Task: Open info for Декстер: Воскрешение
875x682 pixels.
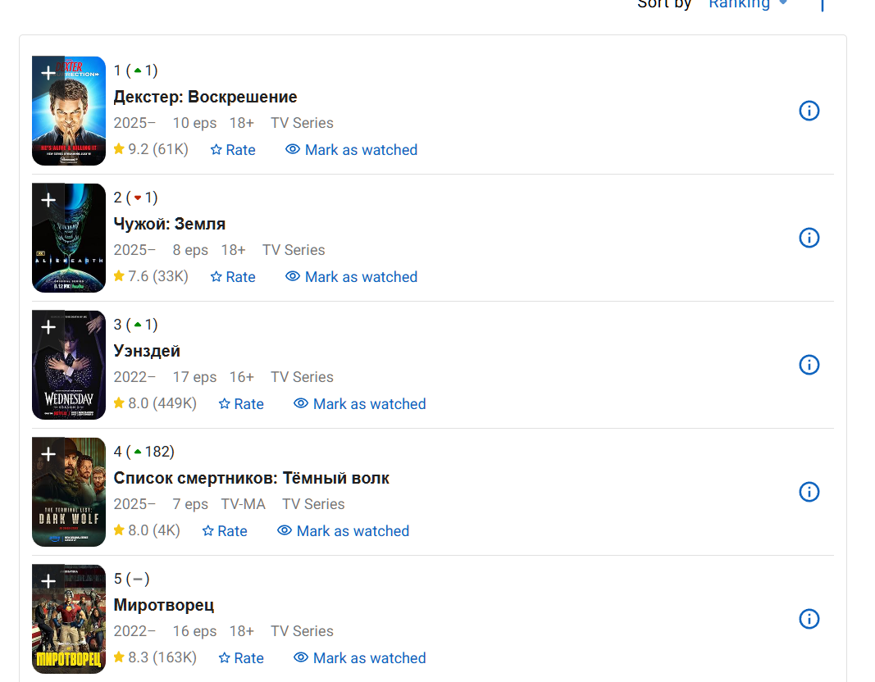Action: (809, 111)
